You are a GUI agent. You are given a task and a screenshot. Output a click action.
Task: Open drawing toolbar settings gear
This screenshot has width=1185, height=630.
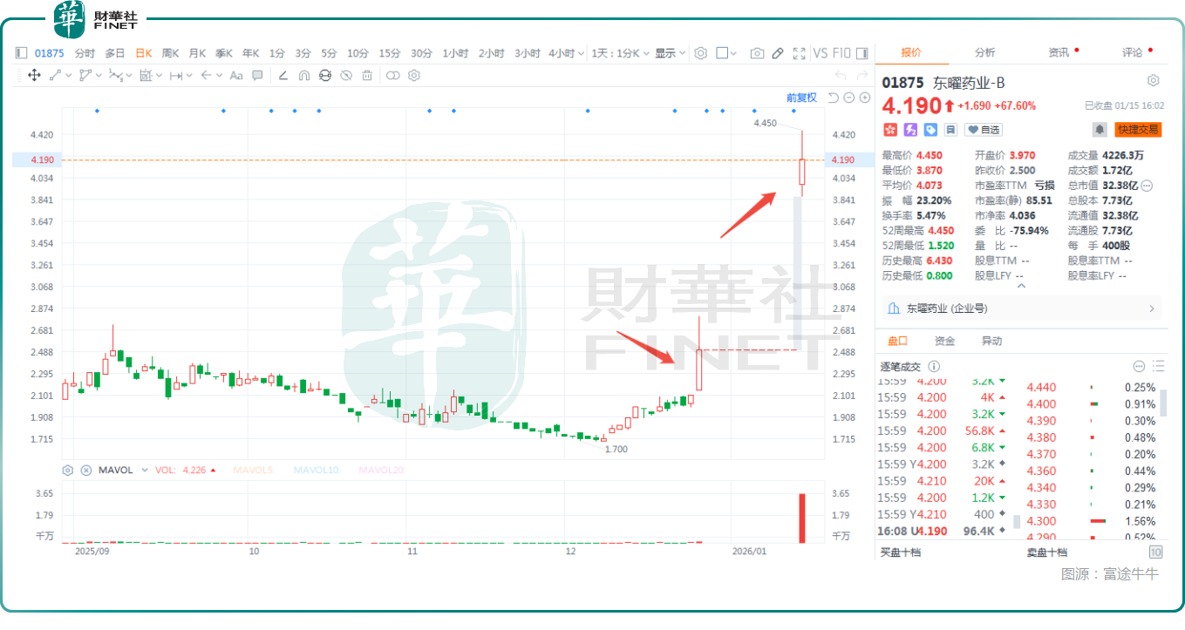[x=414, y=76]
